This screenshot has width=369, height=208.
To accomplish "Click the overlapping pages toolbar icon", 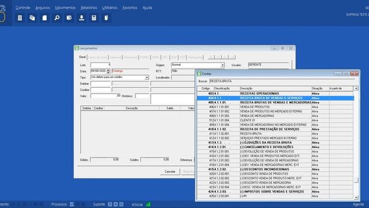I will click(x=32, y=18).
